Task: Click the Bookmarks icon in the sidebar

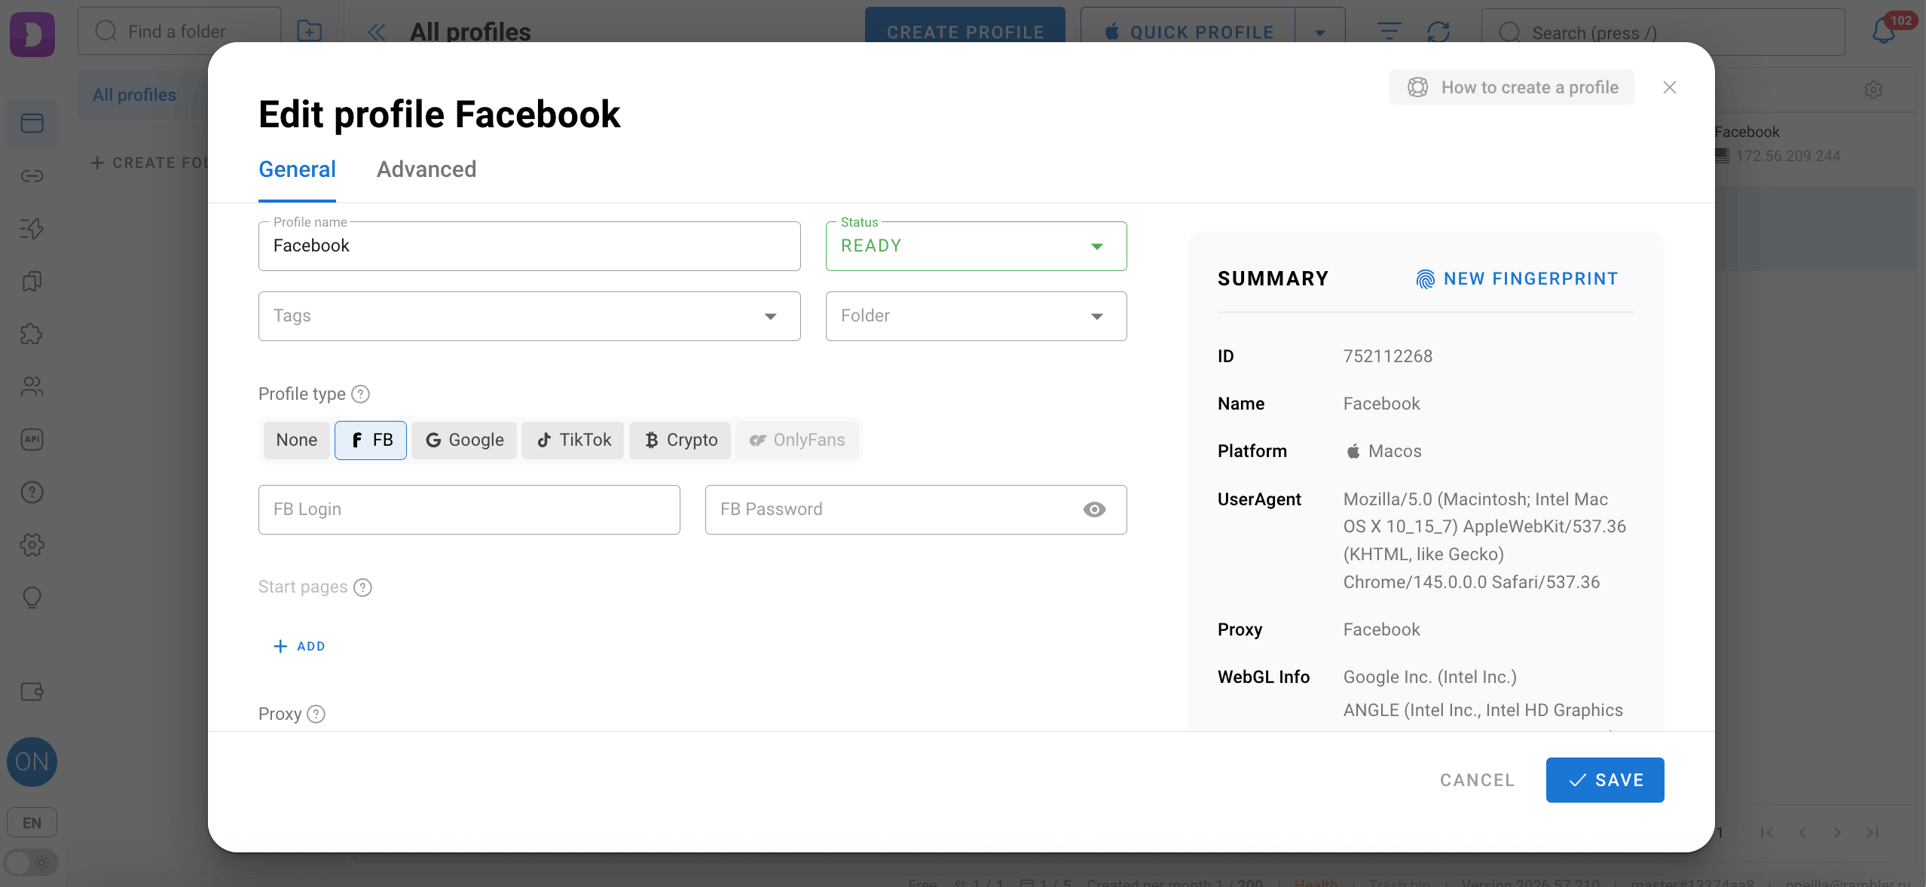Action: [x=31, y=282]
